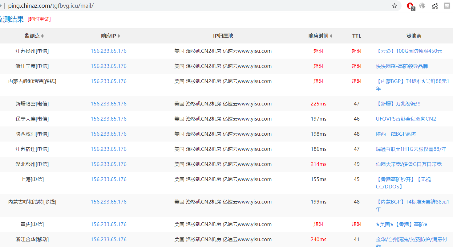This screenshot has width=453, height=247.
Task: Click the TTL column header
Action: pyautogui.click(x=357, y=36)
